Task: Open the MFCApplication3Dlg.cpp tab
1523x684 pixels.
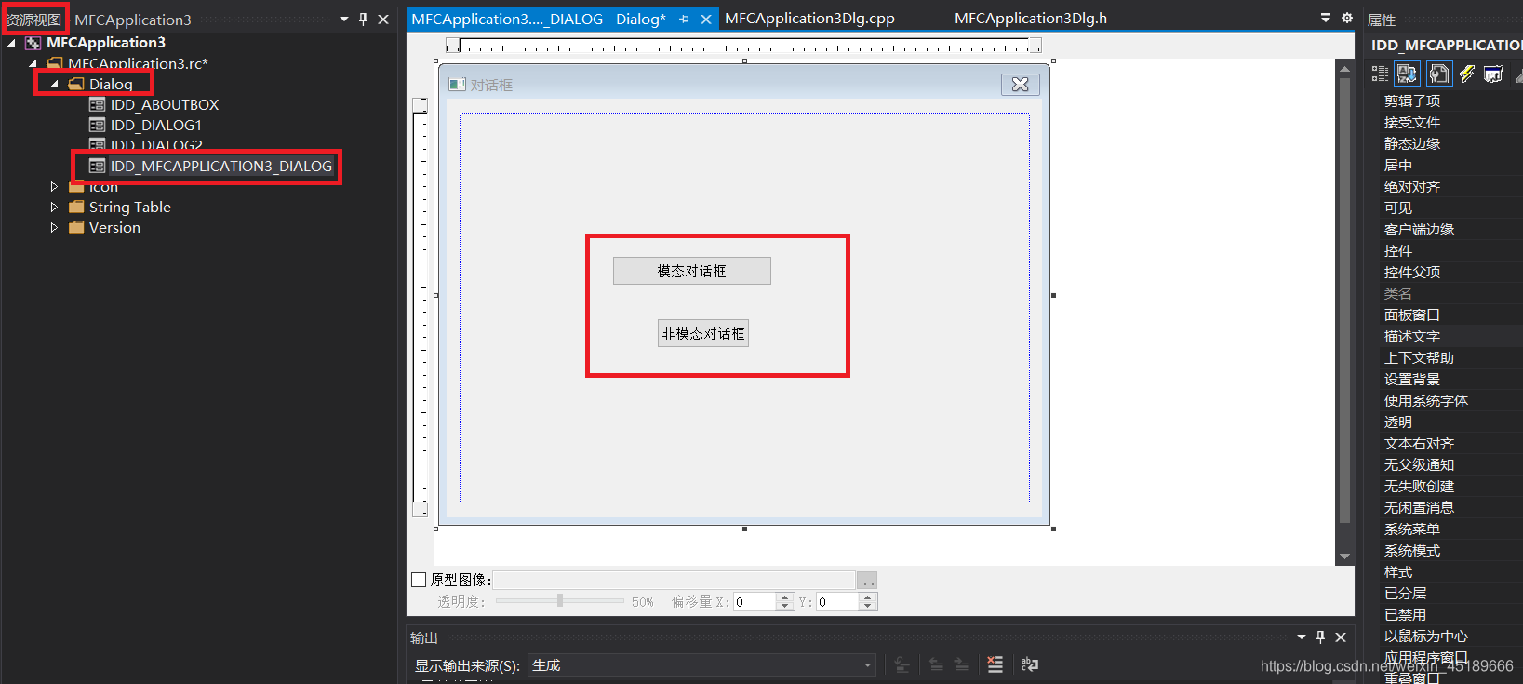Action: [x=809, y=19]
